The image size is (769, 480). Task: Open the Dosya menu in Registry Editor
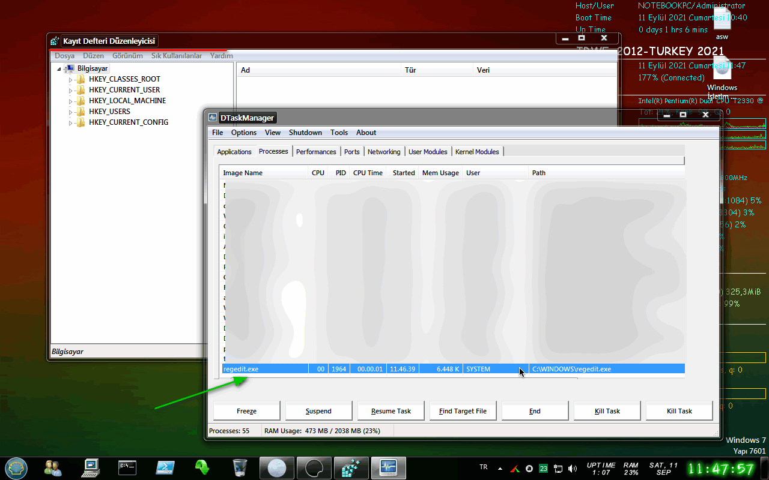[x=65, y=56]
